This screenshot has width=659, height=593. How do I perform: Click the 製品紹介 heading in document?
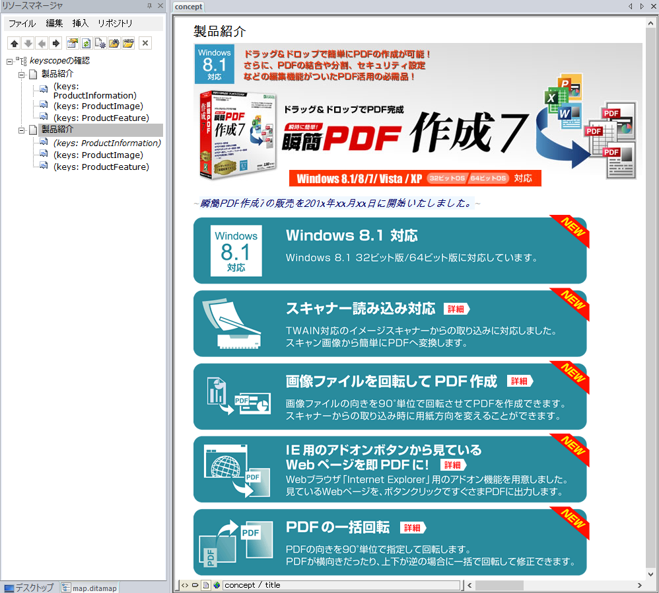coord(219,32)
